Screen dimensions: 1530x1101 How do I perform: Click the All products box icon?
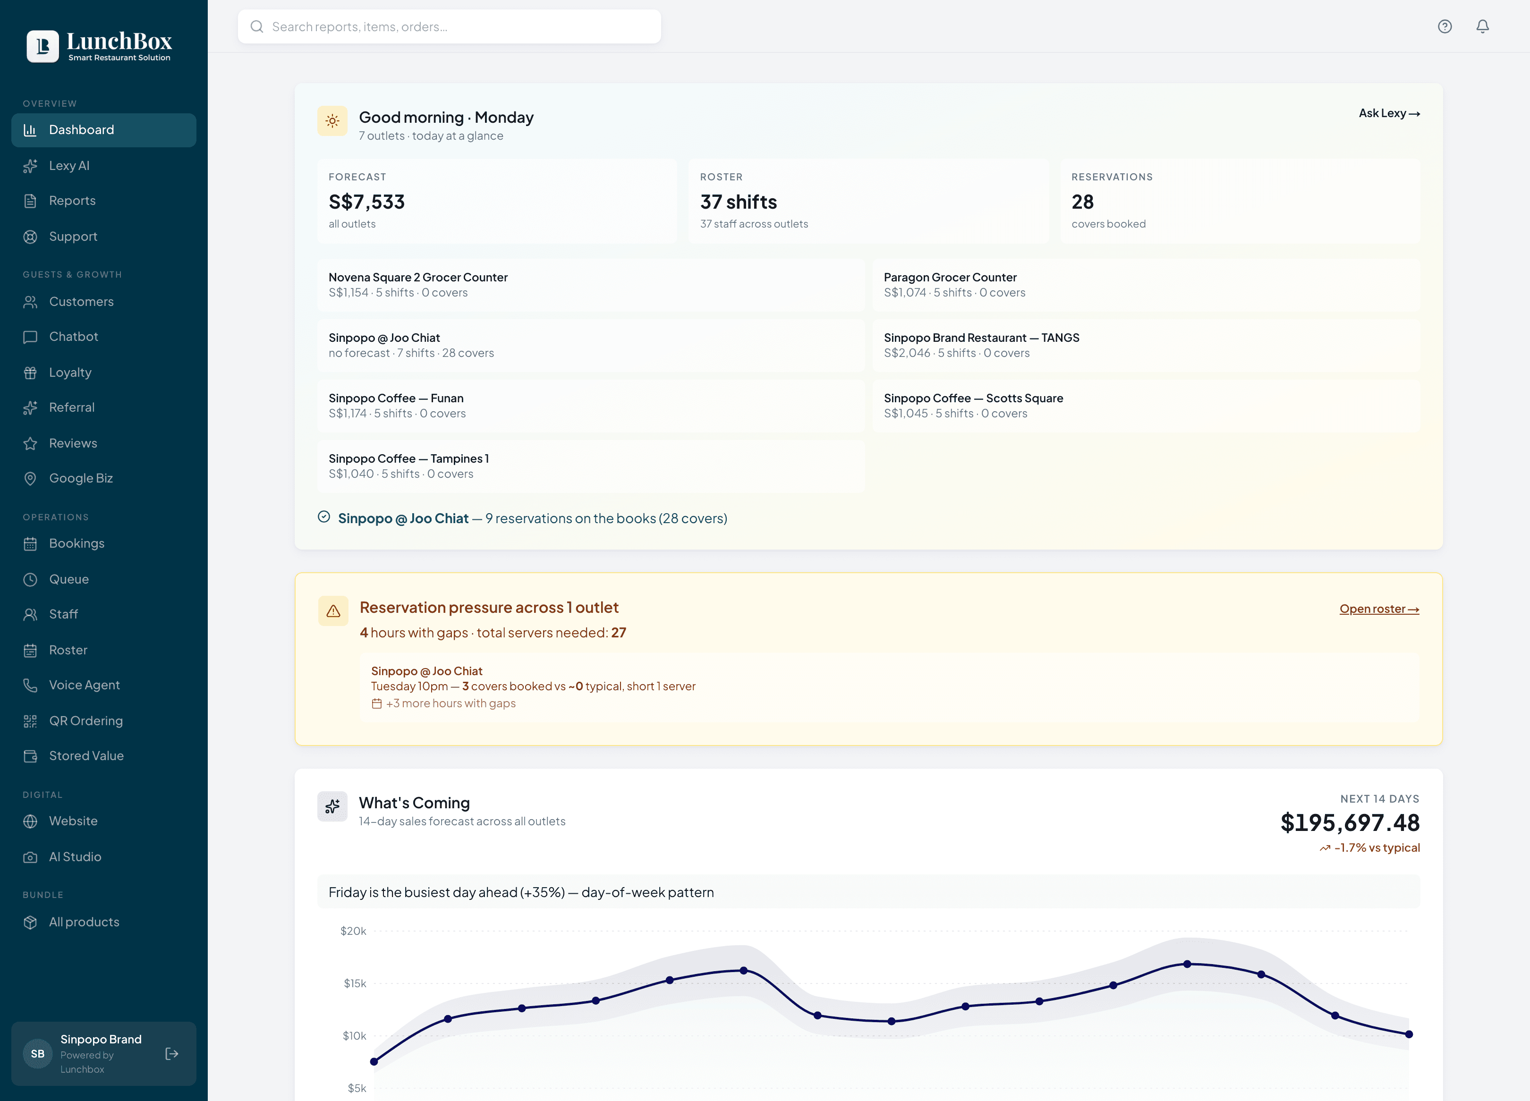30,922
